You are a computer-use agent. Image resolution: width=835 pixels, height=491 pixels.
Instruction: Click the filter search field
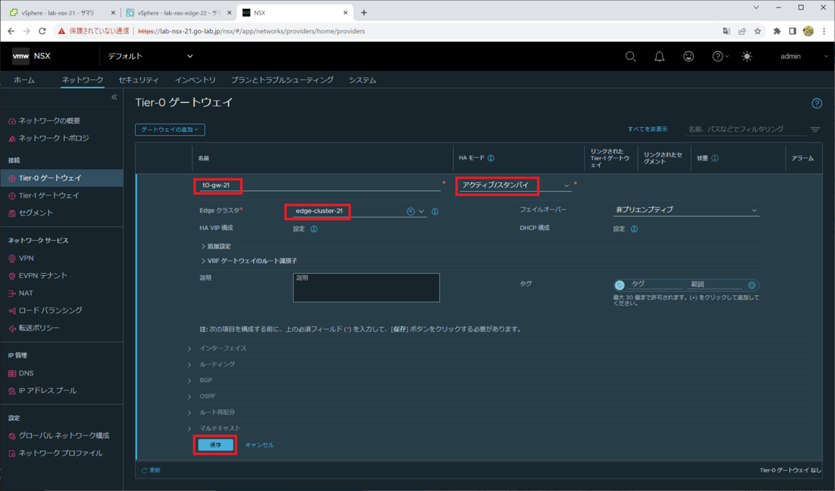tap(745, 129)
